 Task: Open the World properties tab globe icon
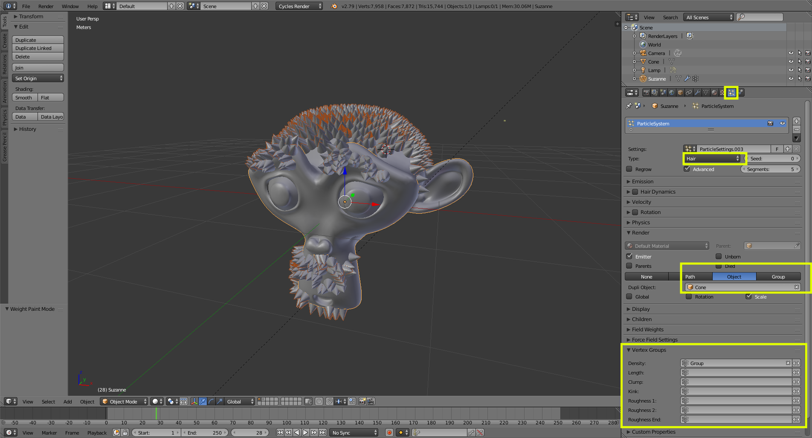[x=672, y=93]
